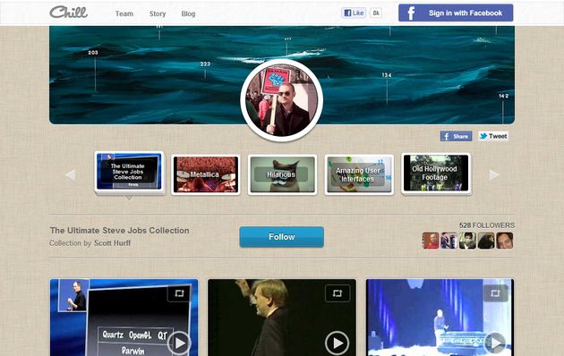Open the Story page
The height and width of the screenshot is (356, 564).
[x=158, y=13]
